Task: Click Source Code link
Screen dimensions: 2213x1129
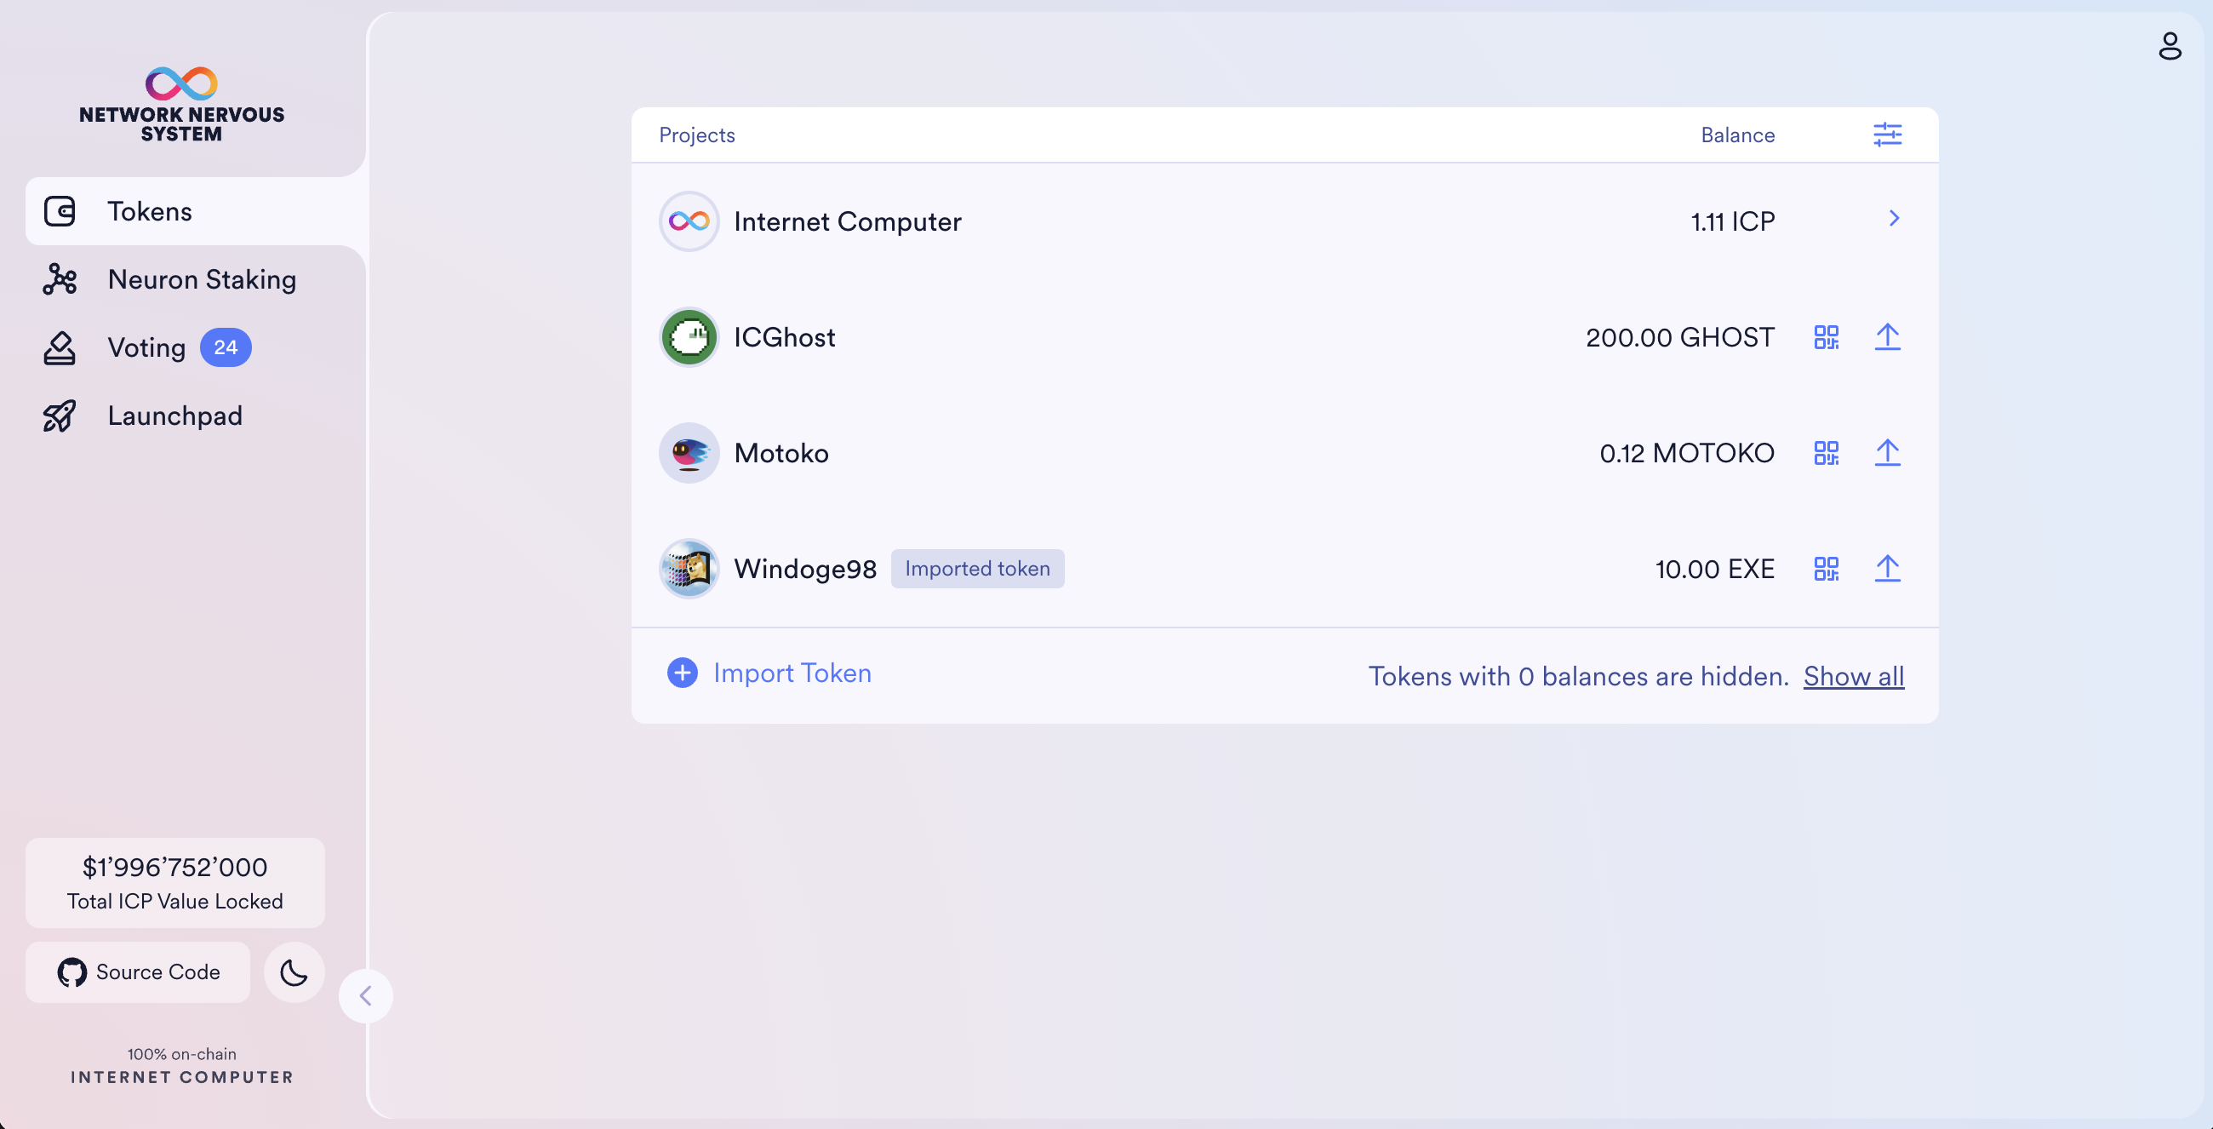Action: coord(138,969)
